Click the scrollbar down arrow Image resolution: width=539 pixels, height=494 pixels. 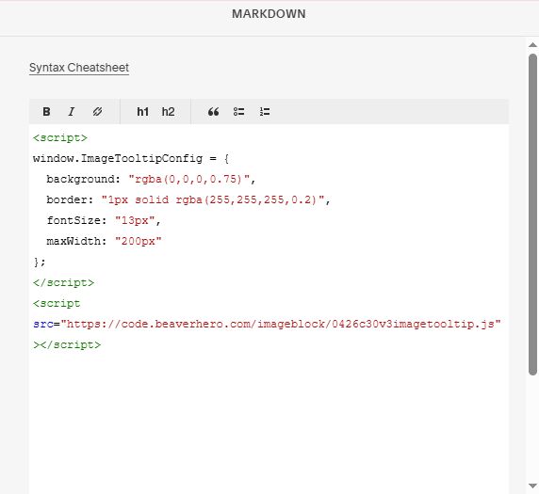[x=532, y=486]
